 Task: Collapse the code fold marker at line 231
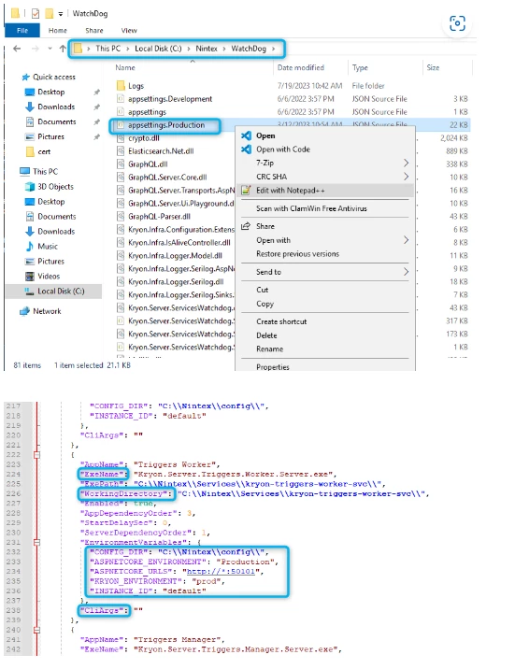(37, 542)
